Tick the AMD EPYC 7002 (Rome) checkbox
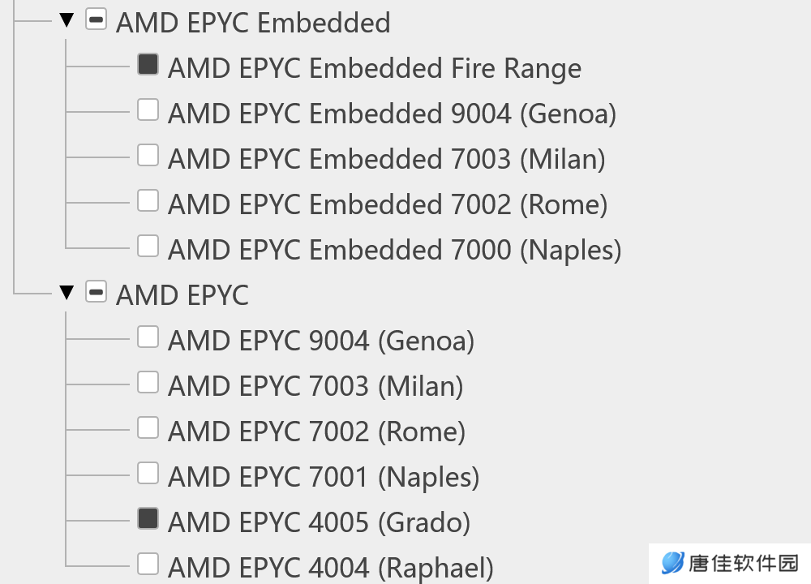 [148, 427]
